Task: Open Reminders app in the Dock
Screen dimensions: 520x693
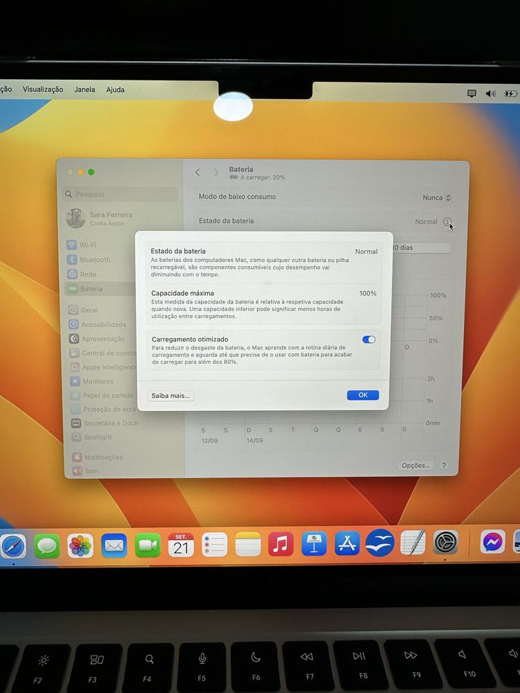Action: coord(214,545)
